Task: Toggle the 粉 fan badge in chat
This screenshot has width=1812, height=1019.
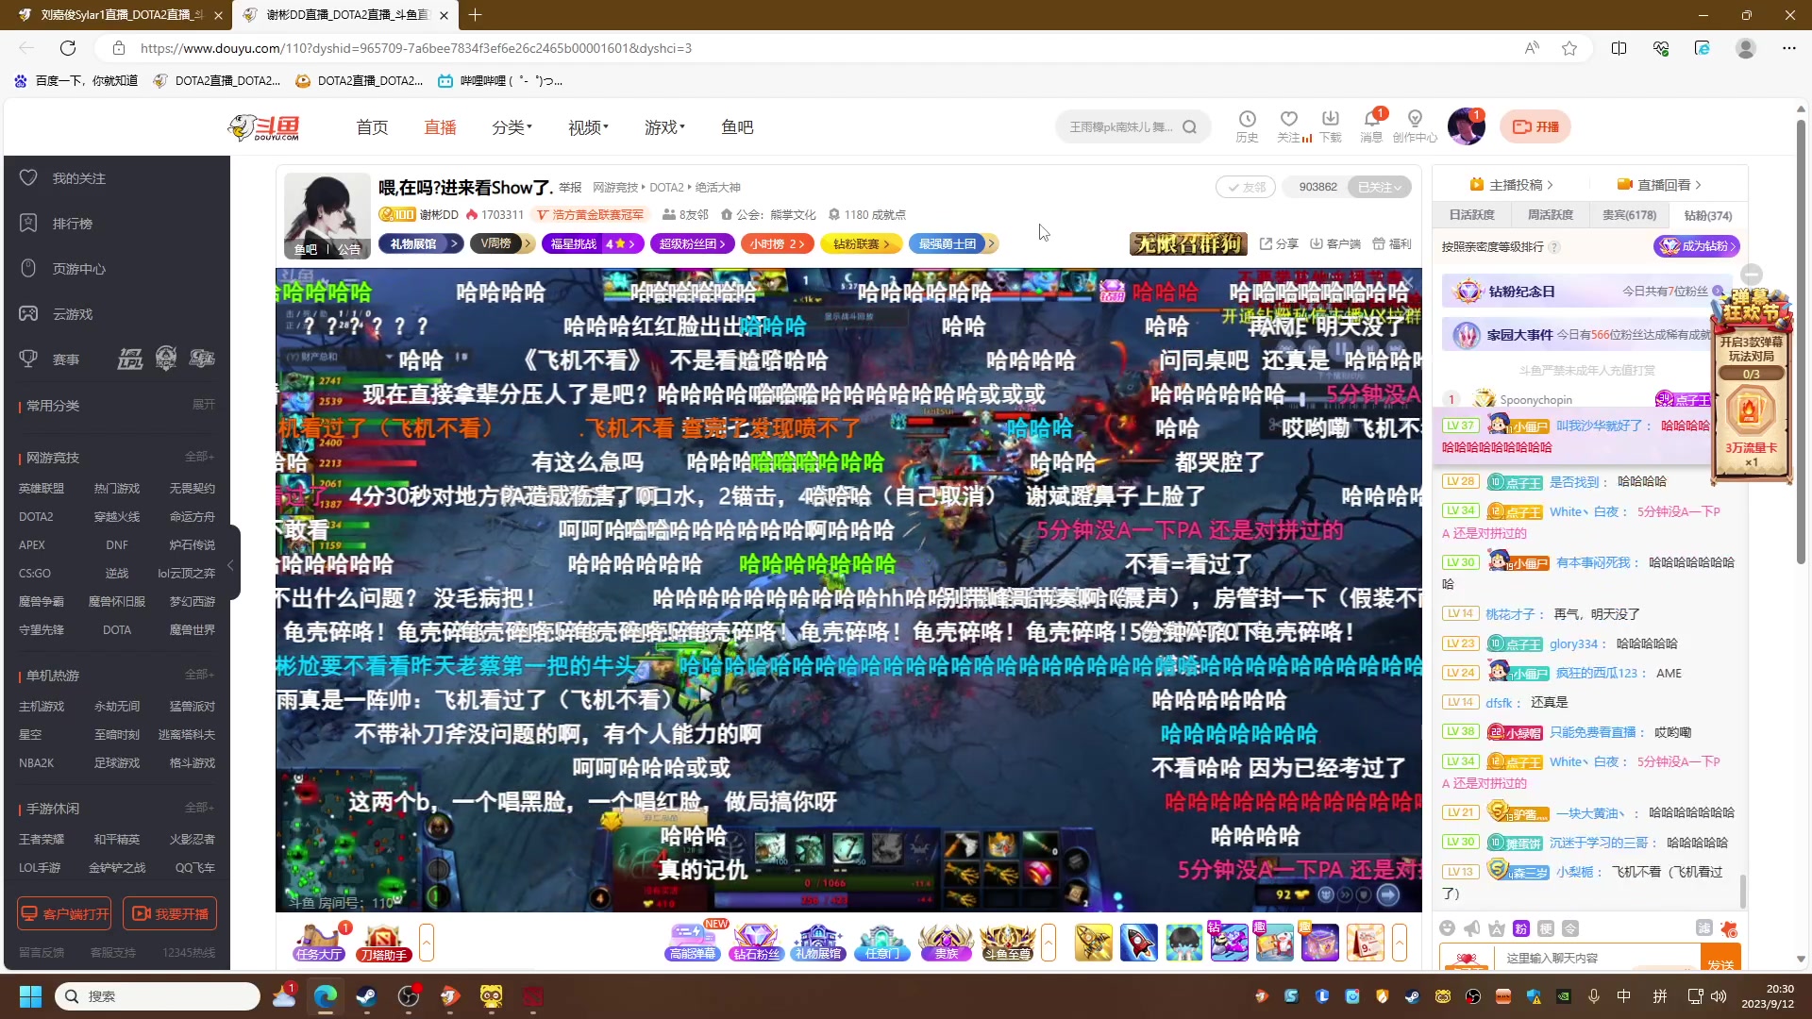Action: [1520, 929]
